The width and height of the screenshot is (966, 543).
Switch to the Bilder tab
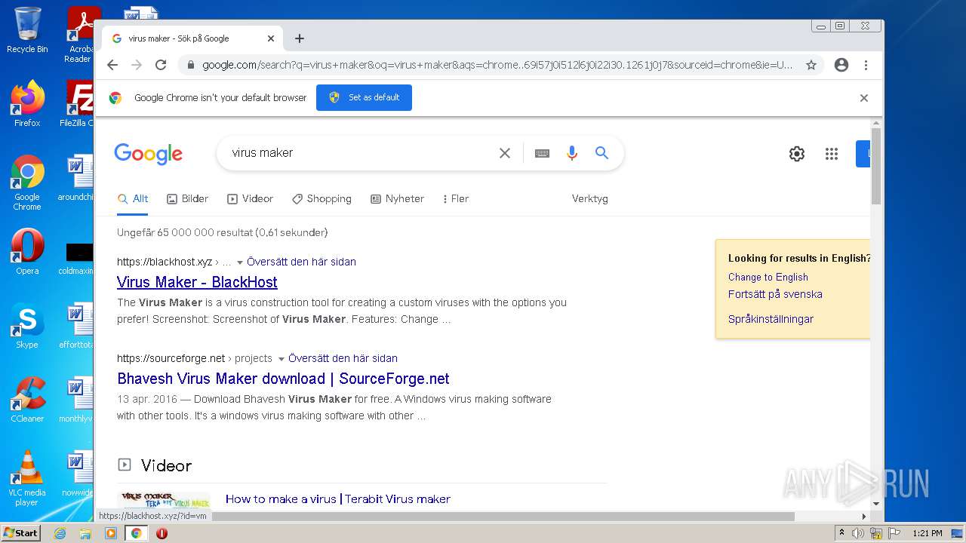tap(187, 199)
